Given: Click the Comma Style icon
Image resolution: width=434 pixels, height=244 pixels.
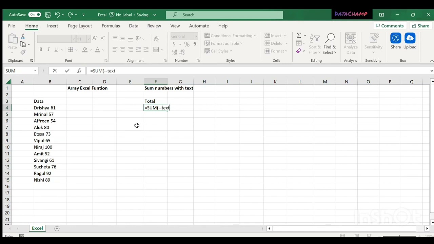Looking at the screenshot, I should [195, 44].
